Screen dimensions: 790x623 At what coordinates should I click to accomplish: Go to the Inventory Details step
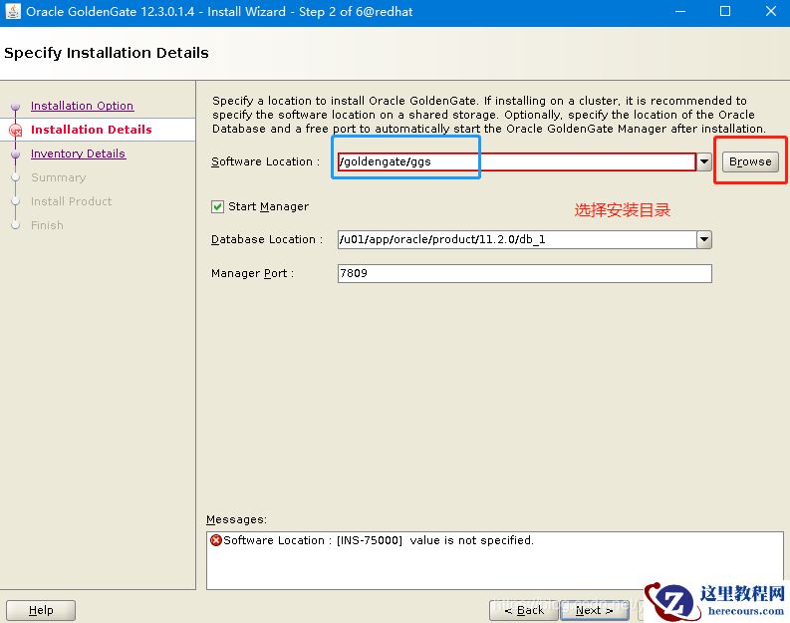pos(78,154)
